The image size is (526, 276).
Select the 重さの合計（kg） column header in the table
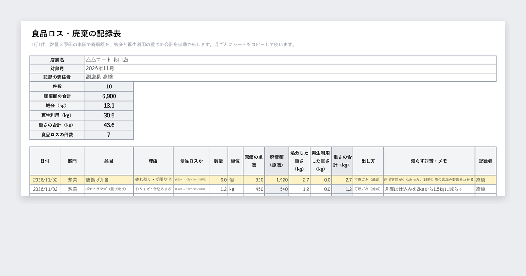[x=342, y=161]
